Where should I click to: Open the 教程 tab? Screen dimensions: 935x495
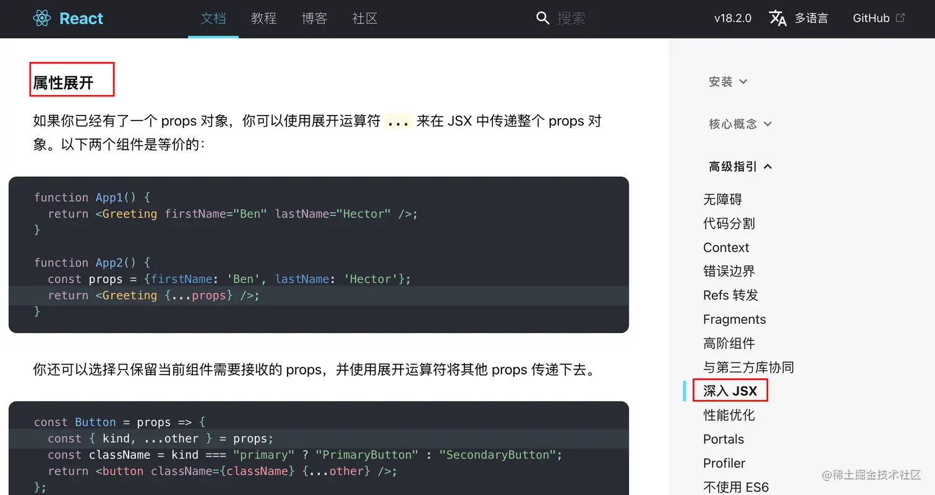[x=263, y=19]
